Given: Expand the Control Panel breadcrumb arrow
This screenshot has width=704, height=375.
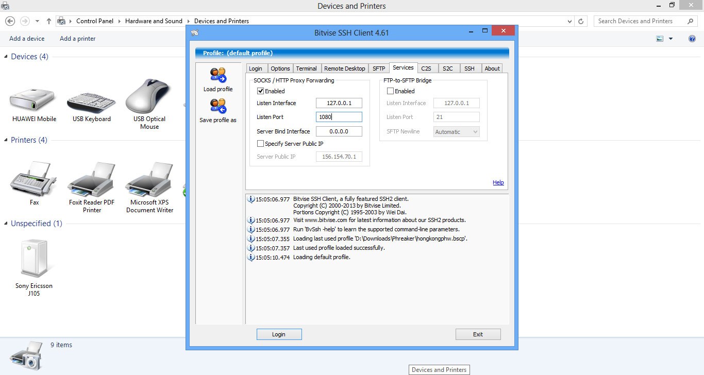Looking at the screenshot, I should [119, 21].
